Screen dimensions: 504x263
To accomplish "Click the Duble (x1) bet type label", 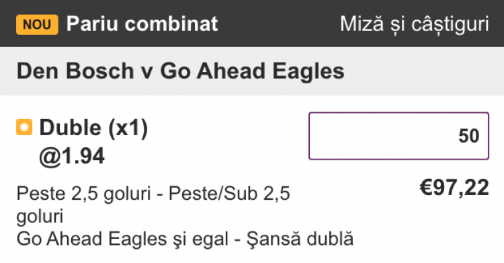I will coord(93,128).
